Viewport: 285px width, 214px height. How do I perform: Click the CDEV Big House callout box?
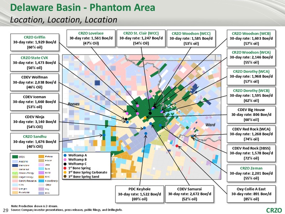[251, 115]
